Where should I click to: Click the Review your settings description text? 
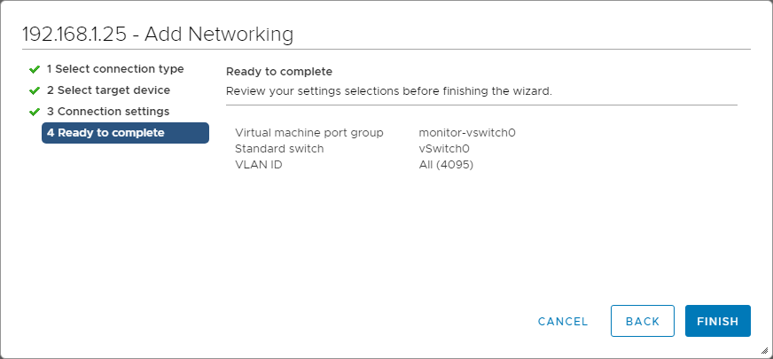pyautogui.click(x=388, y=90)
